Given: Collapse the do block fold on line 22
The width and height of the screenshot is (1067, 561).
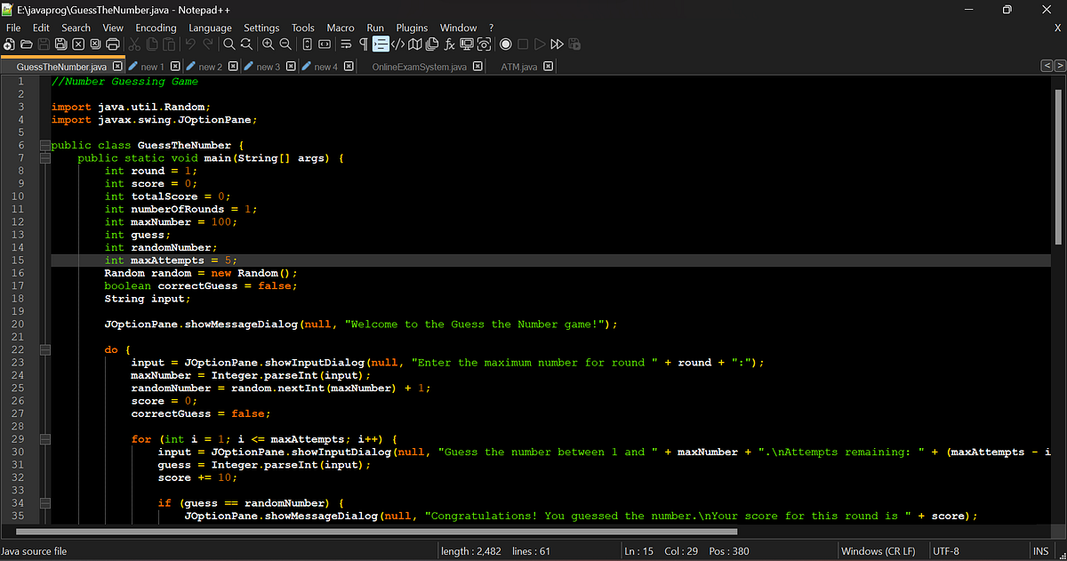Looking at the screenshot, I should coord(45,349).
